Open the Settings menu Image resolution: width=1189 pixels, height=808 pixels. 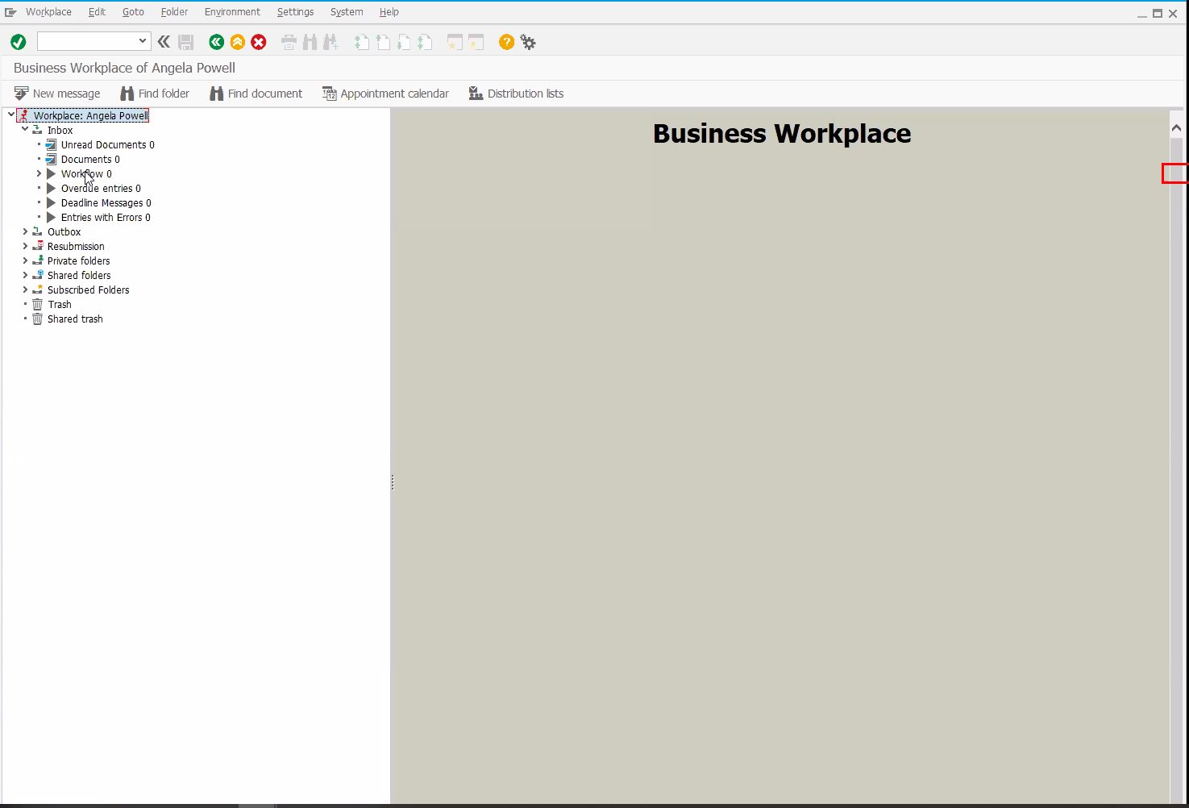pos(295,11)
